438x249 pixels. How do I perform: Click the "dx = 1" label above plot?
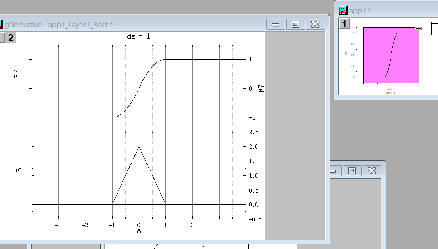point(139,37)
